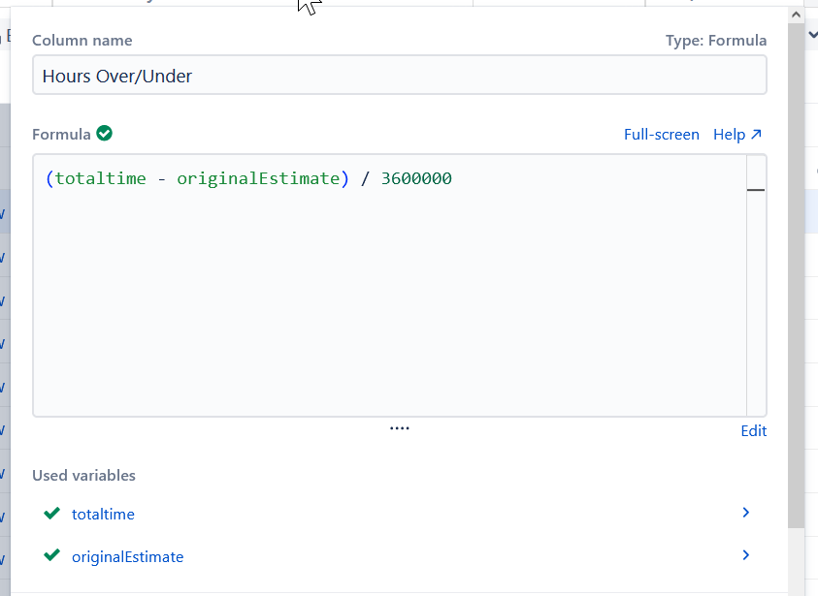Click the panel's vertical scrollbar thumb
818x596 pixels.
click(x=796, y=276)
